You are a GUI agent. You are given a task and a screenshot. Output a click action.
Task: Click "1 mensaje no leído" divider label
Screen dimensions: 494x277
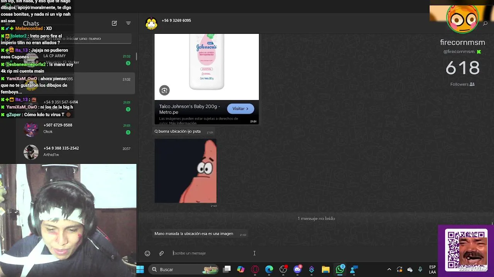pos(316,219)
